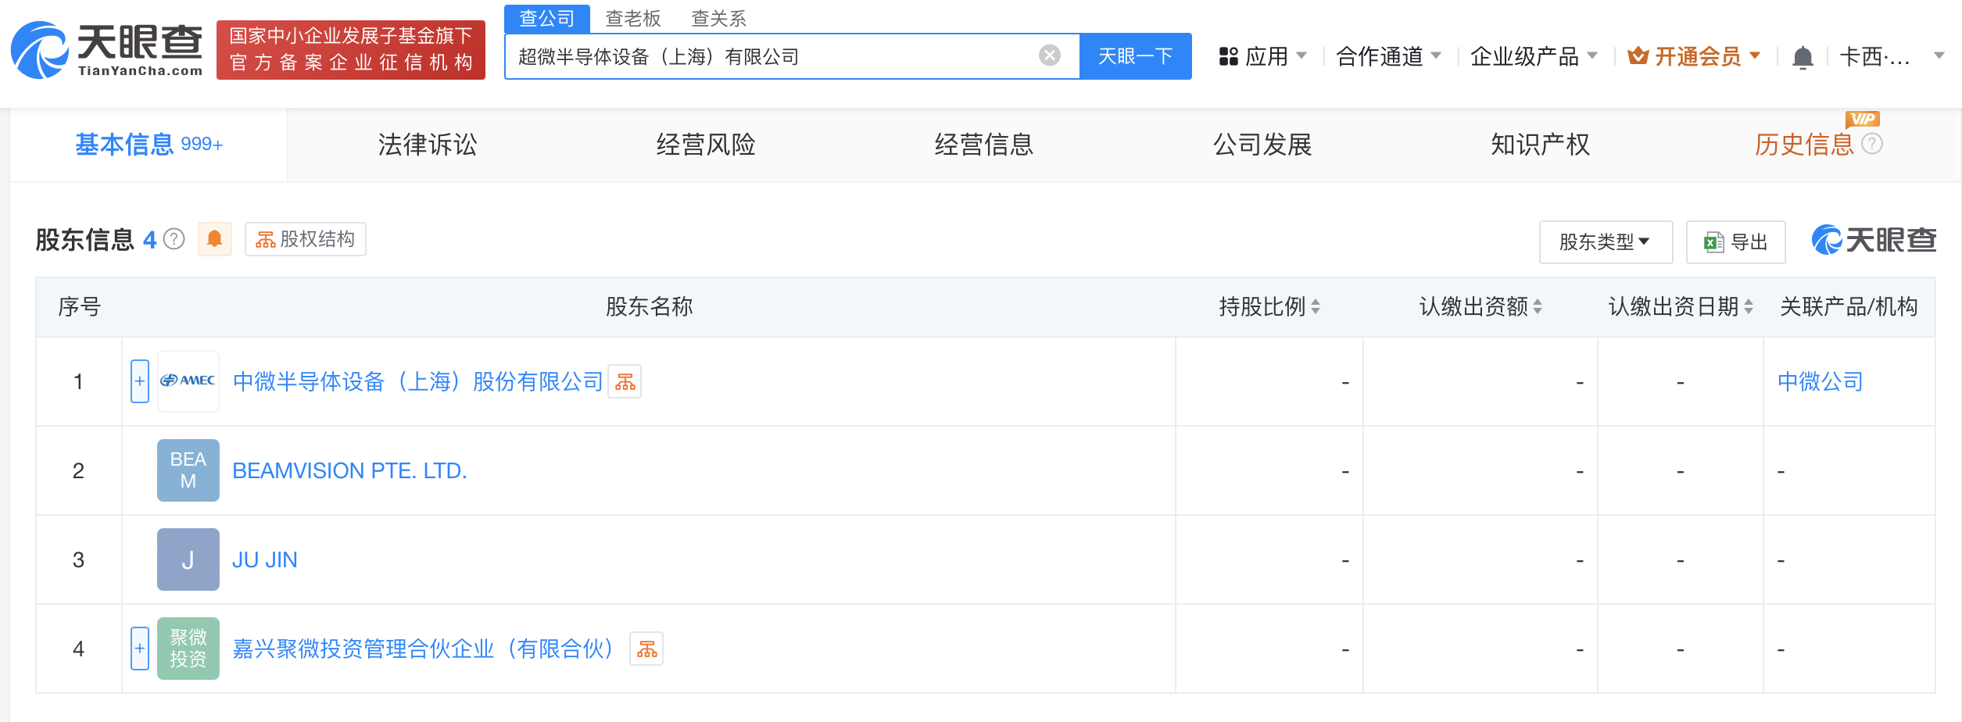The height and width of the screenshot is (722, 1962).
Task: Expand row 4 嘉兴聚微 with plus button
Action: pos(140,649)
